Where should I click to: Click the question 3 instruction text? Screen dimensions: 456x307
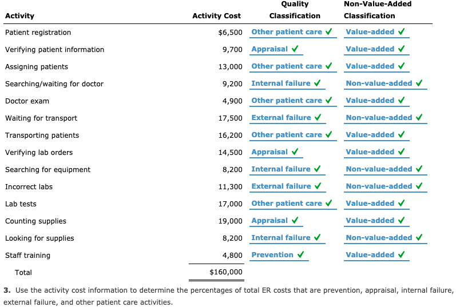coord(228,296)
